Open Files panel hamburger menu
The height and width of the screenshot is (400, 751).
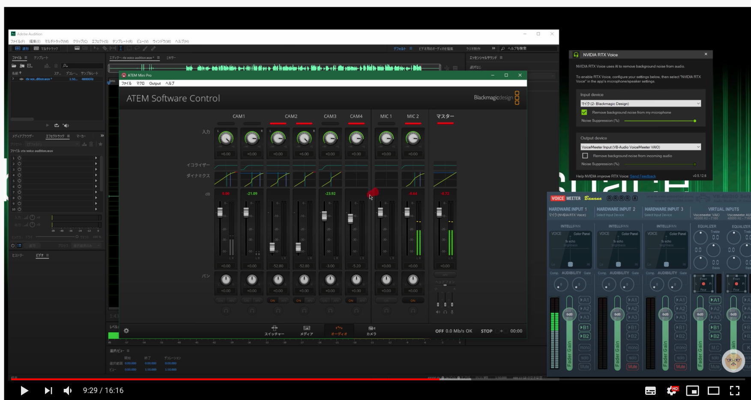point(26,58)
